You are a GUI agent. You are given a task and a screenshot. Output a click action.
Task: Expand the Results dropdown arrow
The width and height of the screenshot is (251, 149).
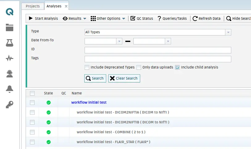(85, 19)
